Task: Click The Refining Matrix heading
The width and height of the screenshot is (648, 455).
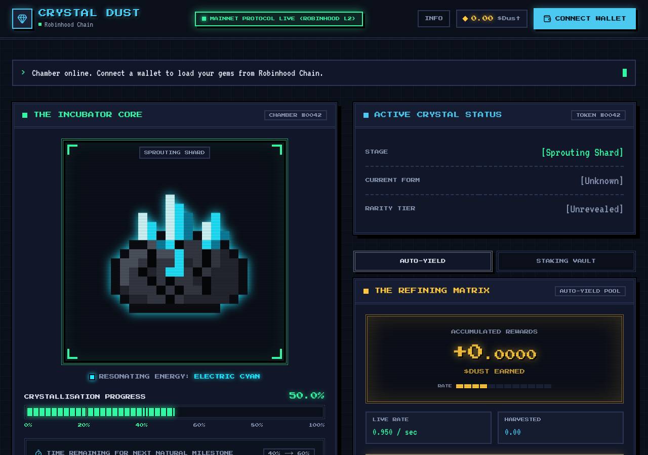Action: pyautogui.click(x=432, y=291)
